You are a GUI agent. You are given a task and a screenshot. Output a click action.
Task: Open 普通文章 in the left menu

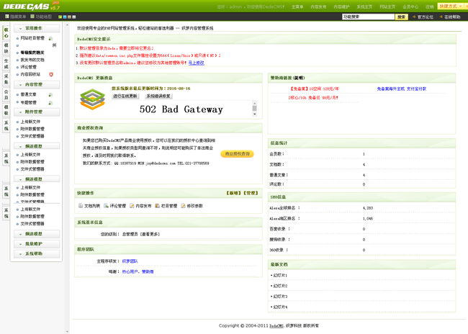click(28, 94)
